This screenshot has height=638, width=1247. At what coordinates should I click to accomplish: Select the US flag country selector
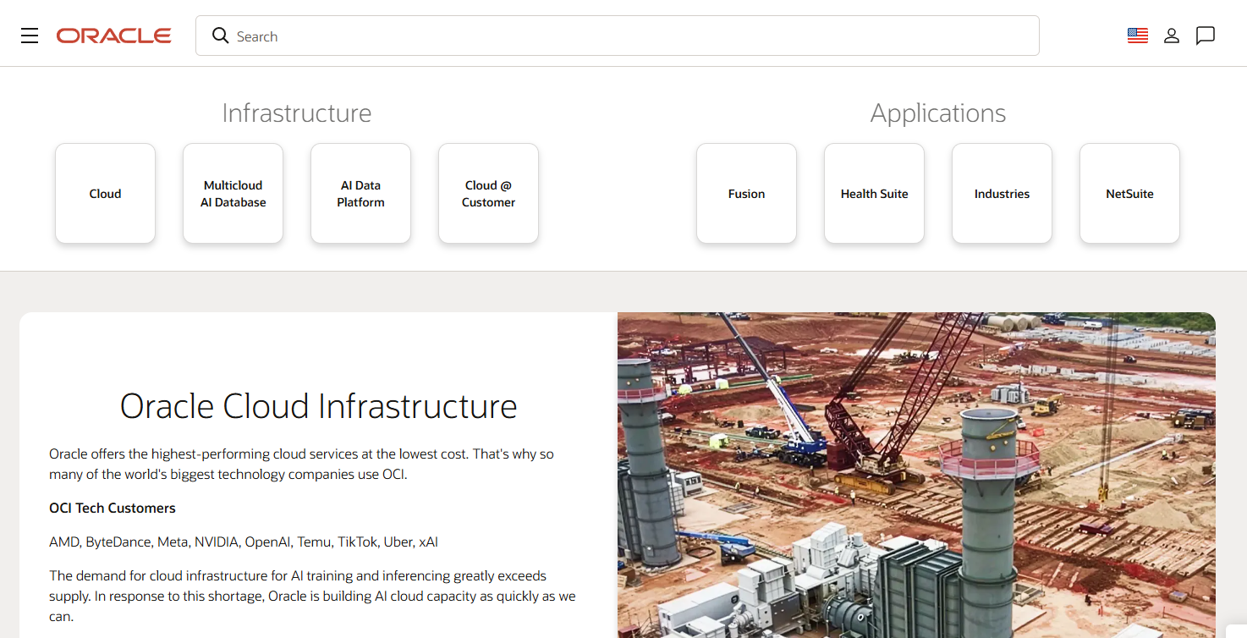tap(1138, 36)
